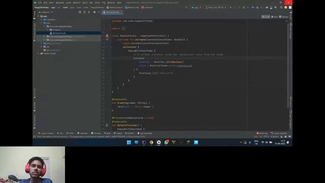
Task: Open Google Chrome from the taskbar
Action: tap(151, 142)
